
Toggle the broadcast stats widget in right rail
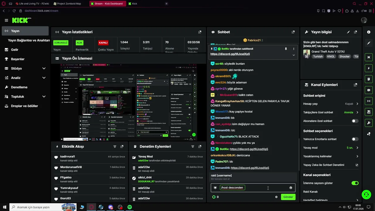pos(369,101)
